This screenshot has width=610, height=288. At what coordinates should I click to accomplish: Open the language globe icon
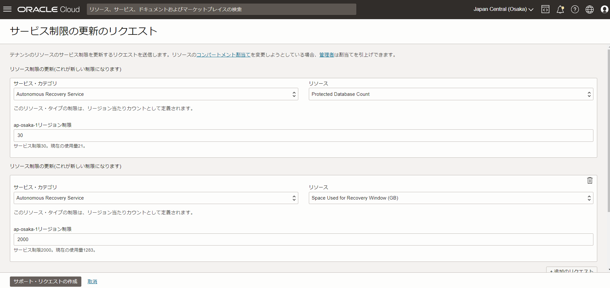589,10
